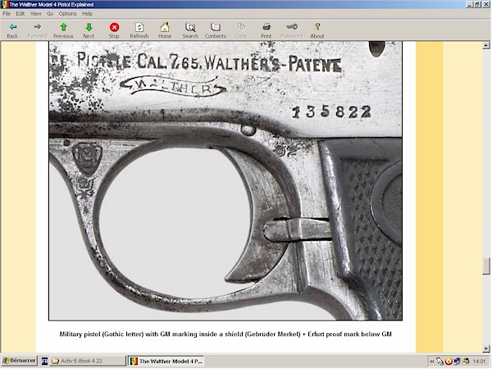Return to the Home page
The image size is (492, 369).
click(165, 30)
